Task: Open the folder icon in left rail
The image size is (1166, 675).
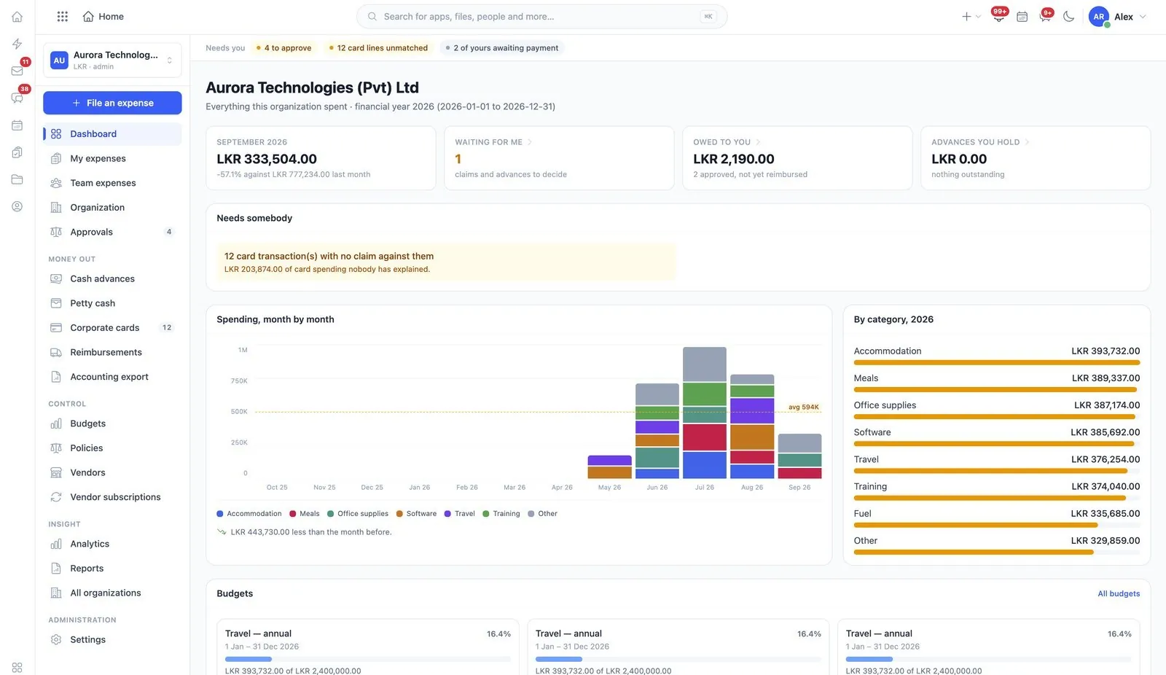Action: (x=17, y=179)
